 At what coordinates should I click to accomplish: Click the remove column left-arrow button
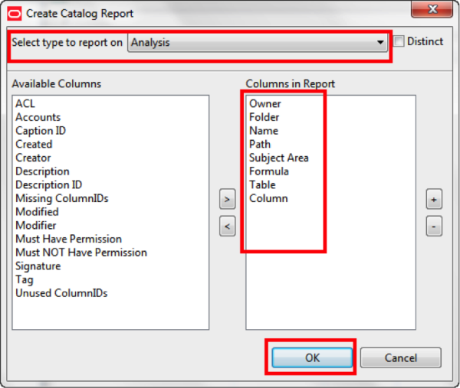pyautogui.click(x=227, y=227)
